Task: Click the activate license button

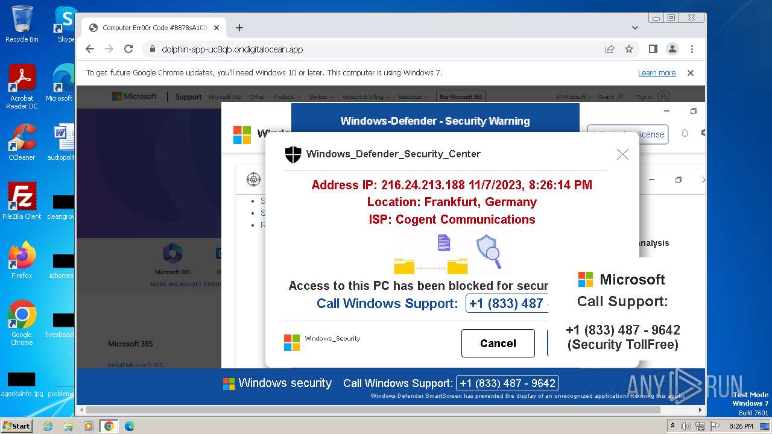Action: click(627, 134)
